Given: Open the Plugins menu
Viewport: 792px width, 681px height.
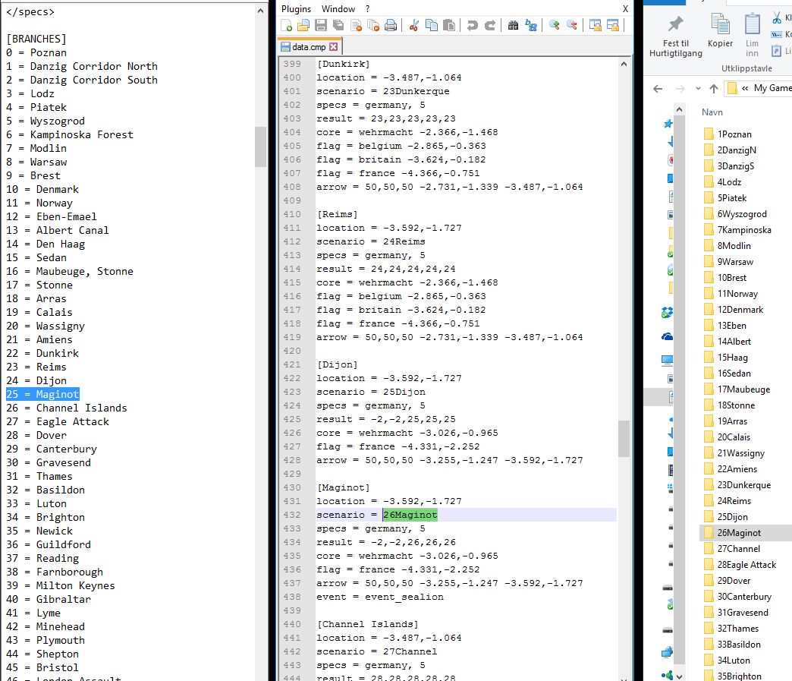Looking at the screenshot, I should coord(296,8).
